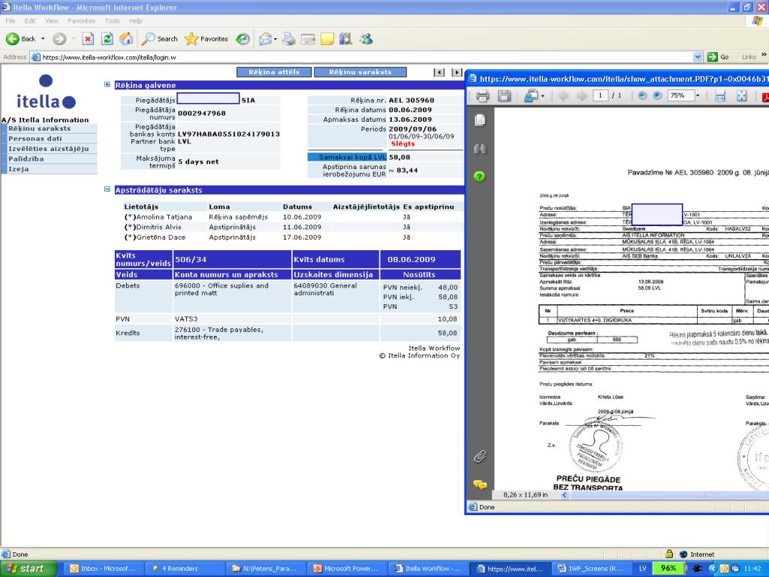Click the Mail envelope icon in IE toolbar
This screenshot has height=577, width=769.
coord(265,39)
